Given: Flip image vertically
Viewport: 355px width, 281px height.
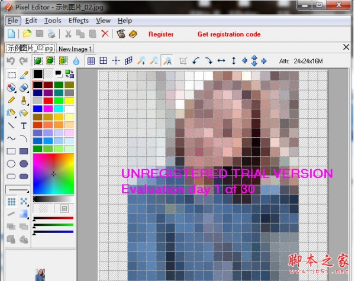Looking at the screenshot, I should point(234,61).
